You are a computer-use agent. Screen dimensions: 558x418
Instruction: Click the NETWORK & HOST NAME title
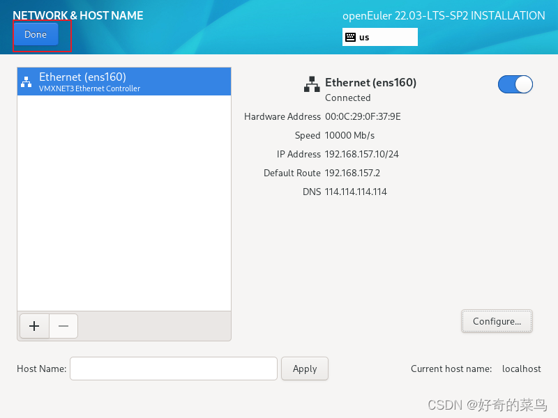coord(78,15)
